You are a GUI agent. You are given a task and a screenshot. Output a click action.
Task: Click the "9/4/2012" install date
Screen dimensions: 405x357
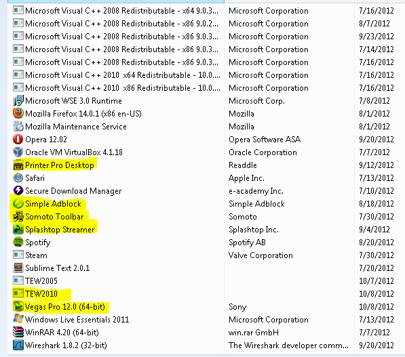[x=374, y=230]
